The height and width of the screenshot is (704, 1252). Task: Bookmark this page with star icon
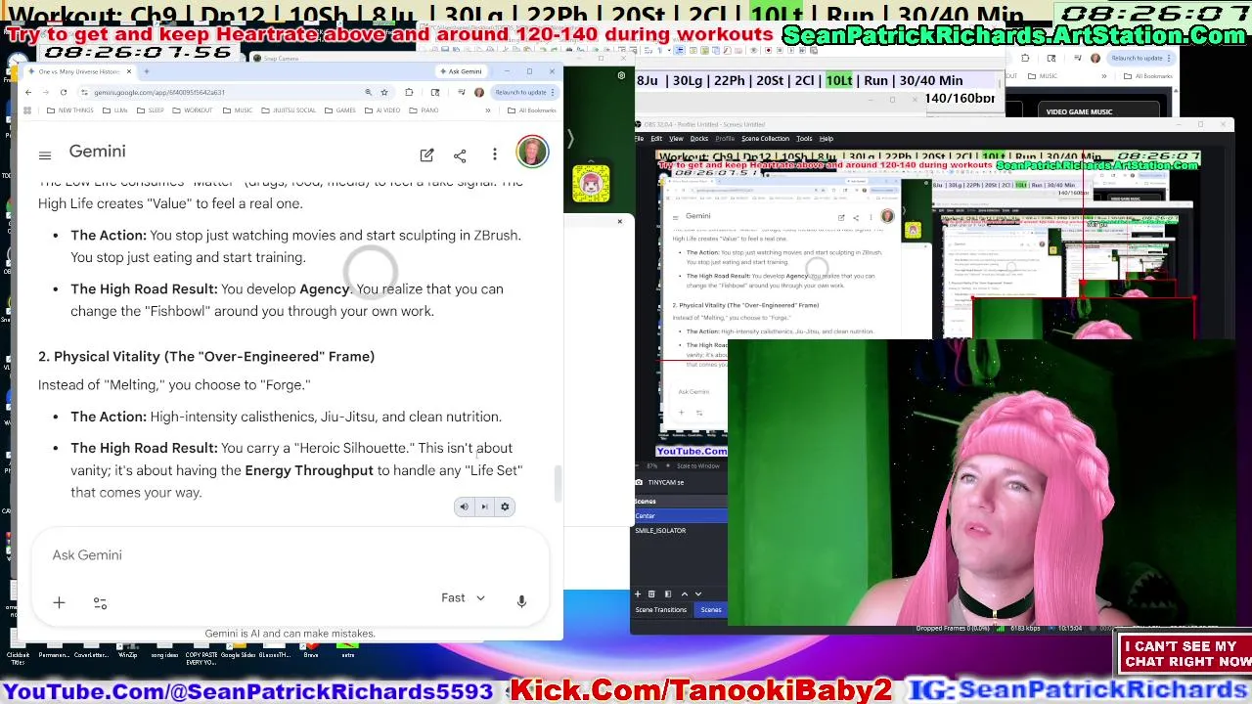tap(384, 92)
